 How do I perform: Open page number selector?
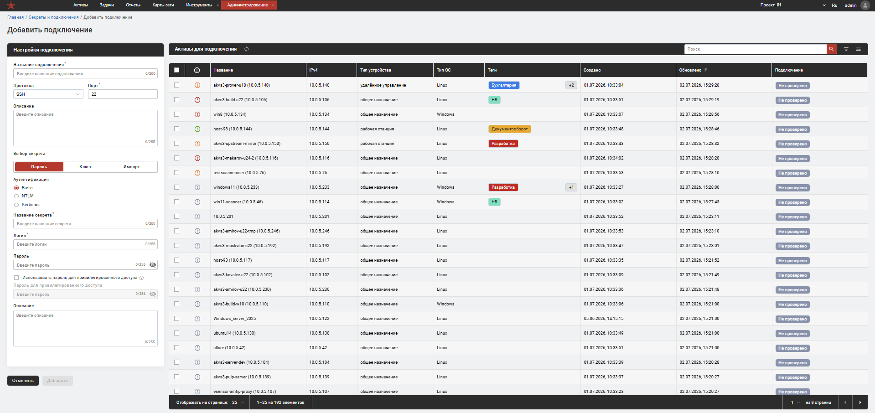click(795, 403)
